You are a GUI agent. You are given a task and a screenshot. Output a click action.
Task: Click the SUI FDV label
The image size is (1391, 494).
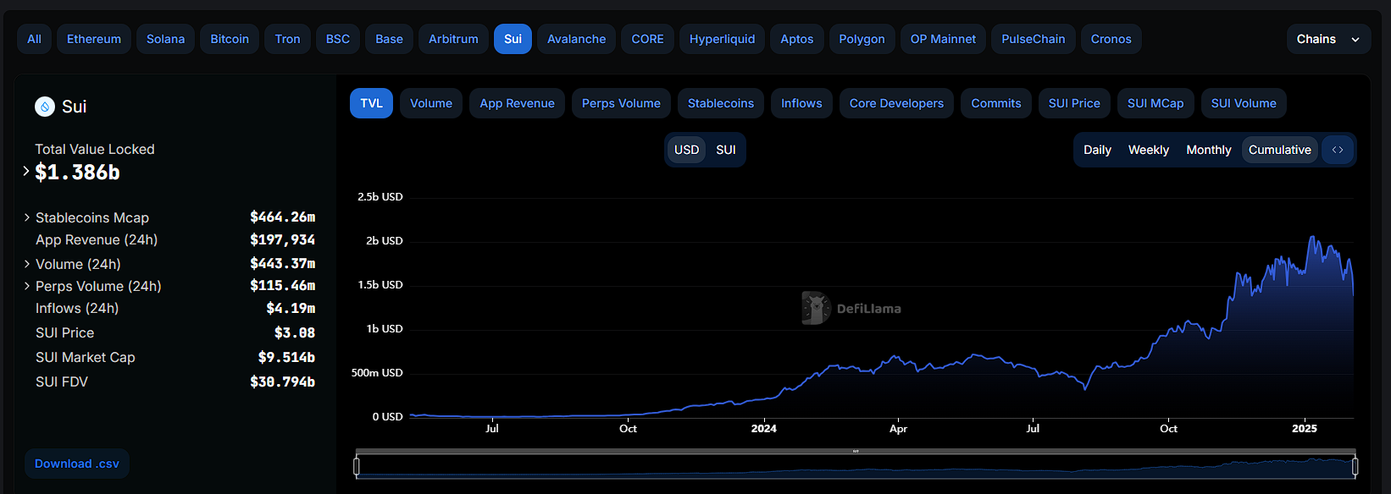pos(62,381)
